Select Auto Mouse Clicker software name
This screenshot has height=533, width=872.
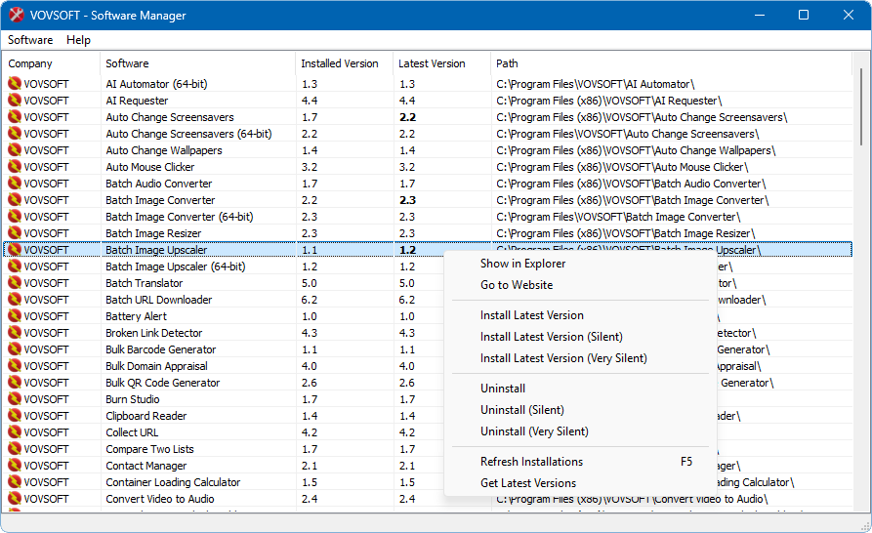click(x=150, y=167)
